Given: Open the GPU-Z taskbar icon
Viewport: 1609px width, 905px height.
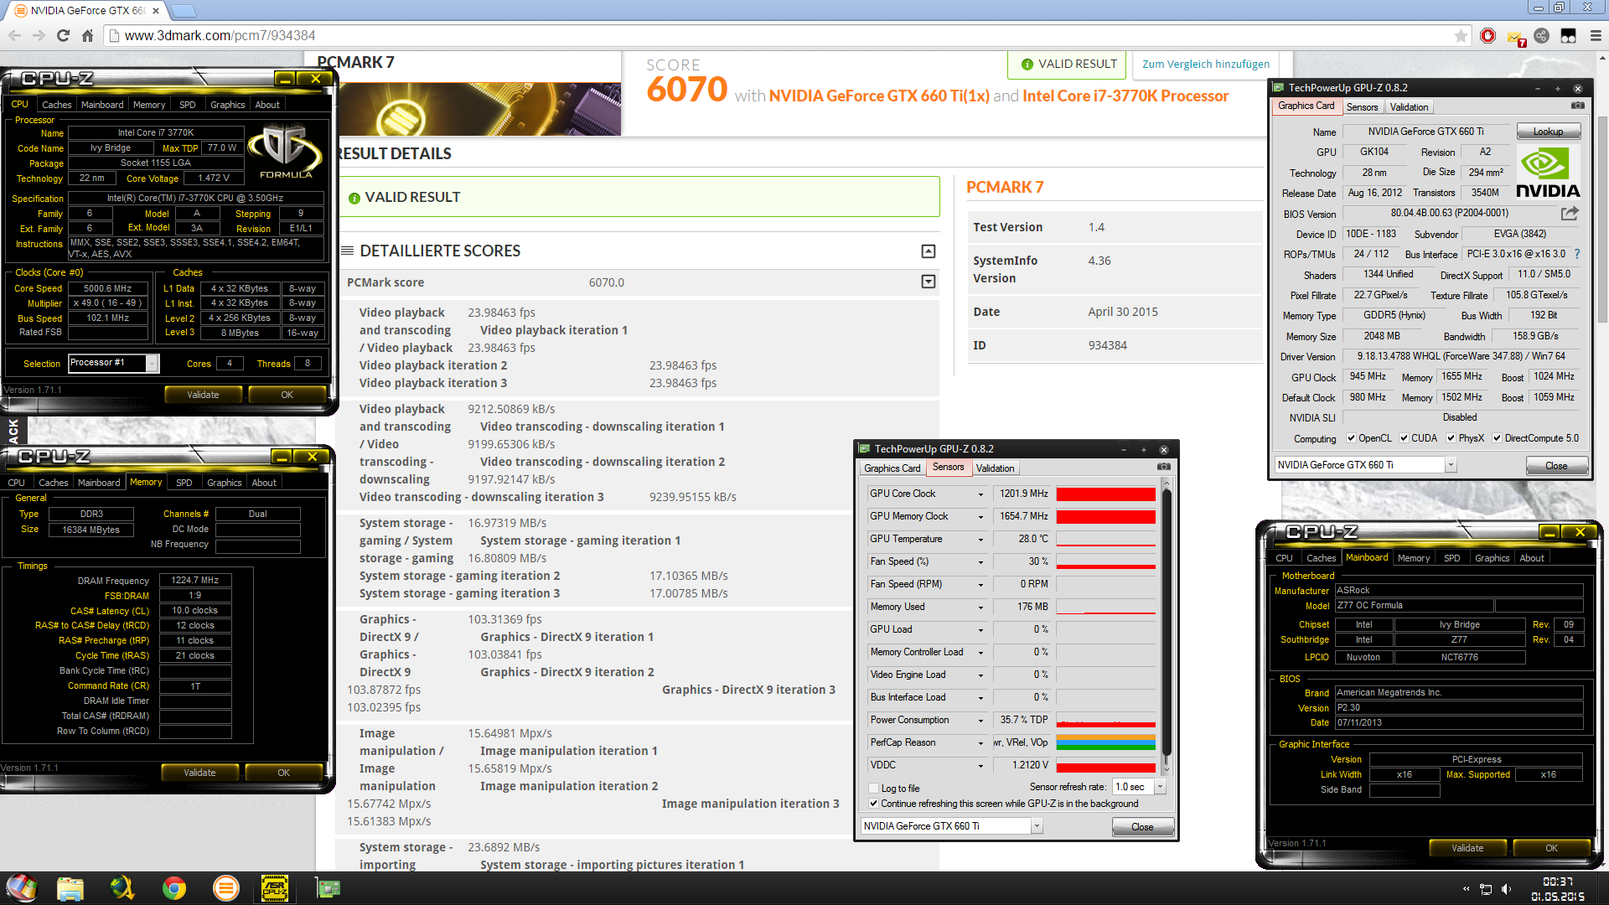Looking at the screenshot, I should [328, 888].
